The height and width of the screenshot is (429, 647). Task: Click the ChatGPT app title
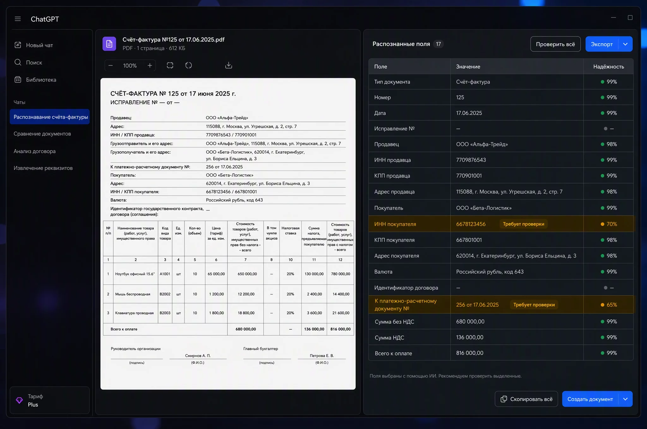pyautogui.click(x=45, y=19)
